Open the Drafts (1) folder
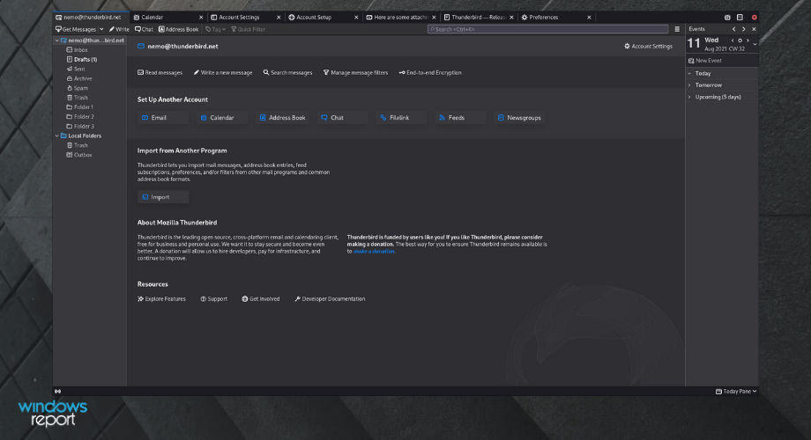This screenshot has height=440, width=811. pyautogui.click(x=82, y=59)
